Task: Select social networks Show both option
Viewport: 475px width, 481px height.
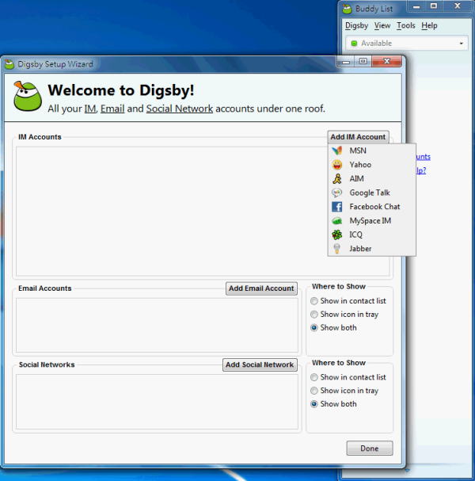Action: tap(333, 404)
